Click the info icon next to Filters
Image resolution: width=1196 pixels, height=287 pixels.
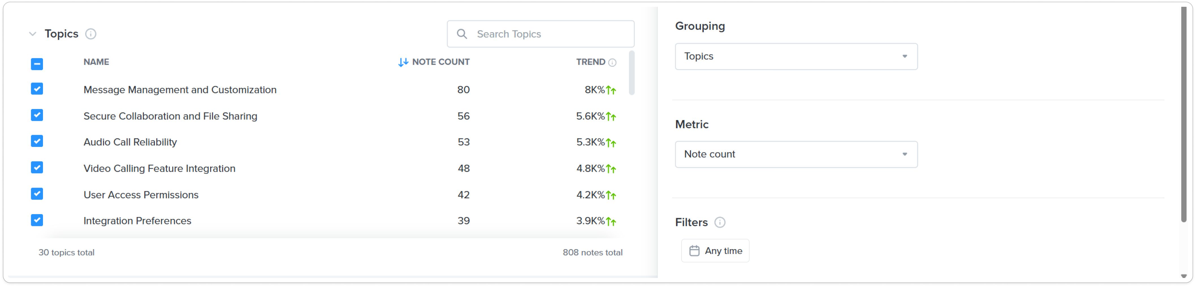point(720,223)
